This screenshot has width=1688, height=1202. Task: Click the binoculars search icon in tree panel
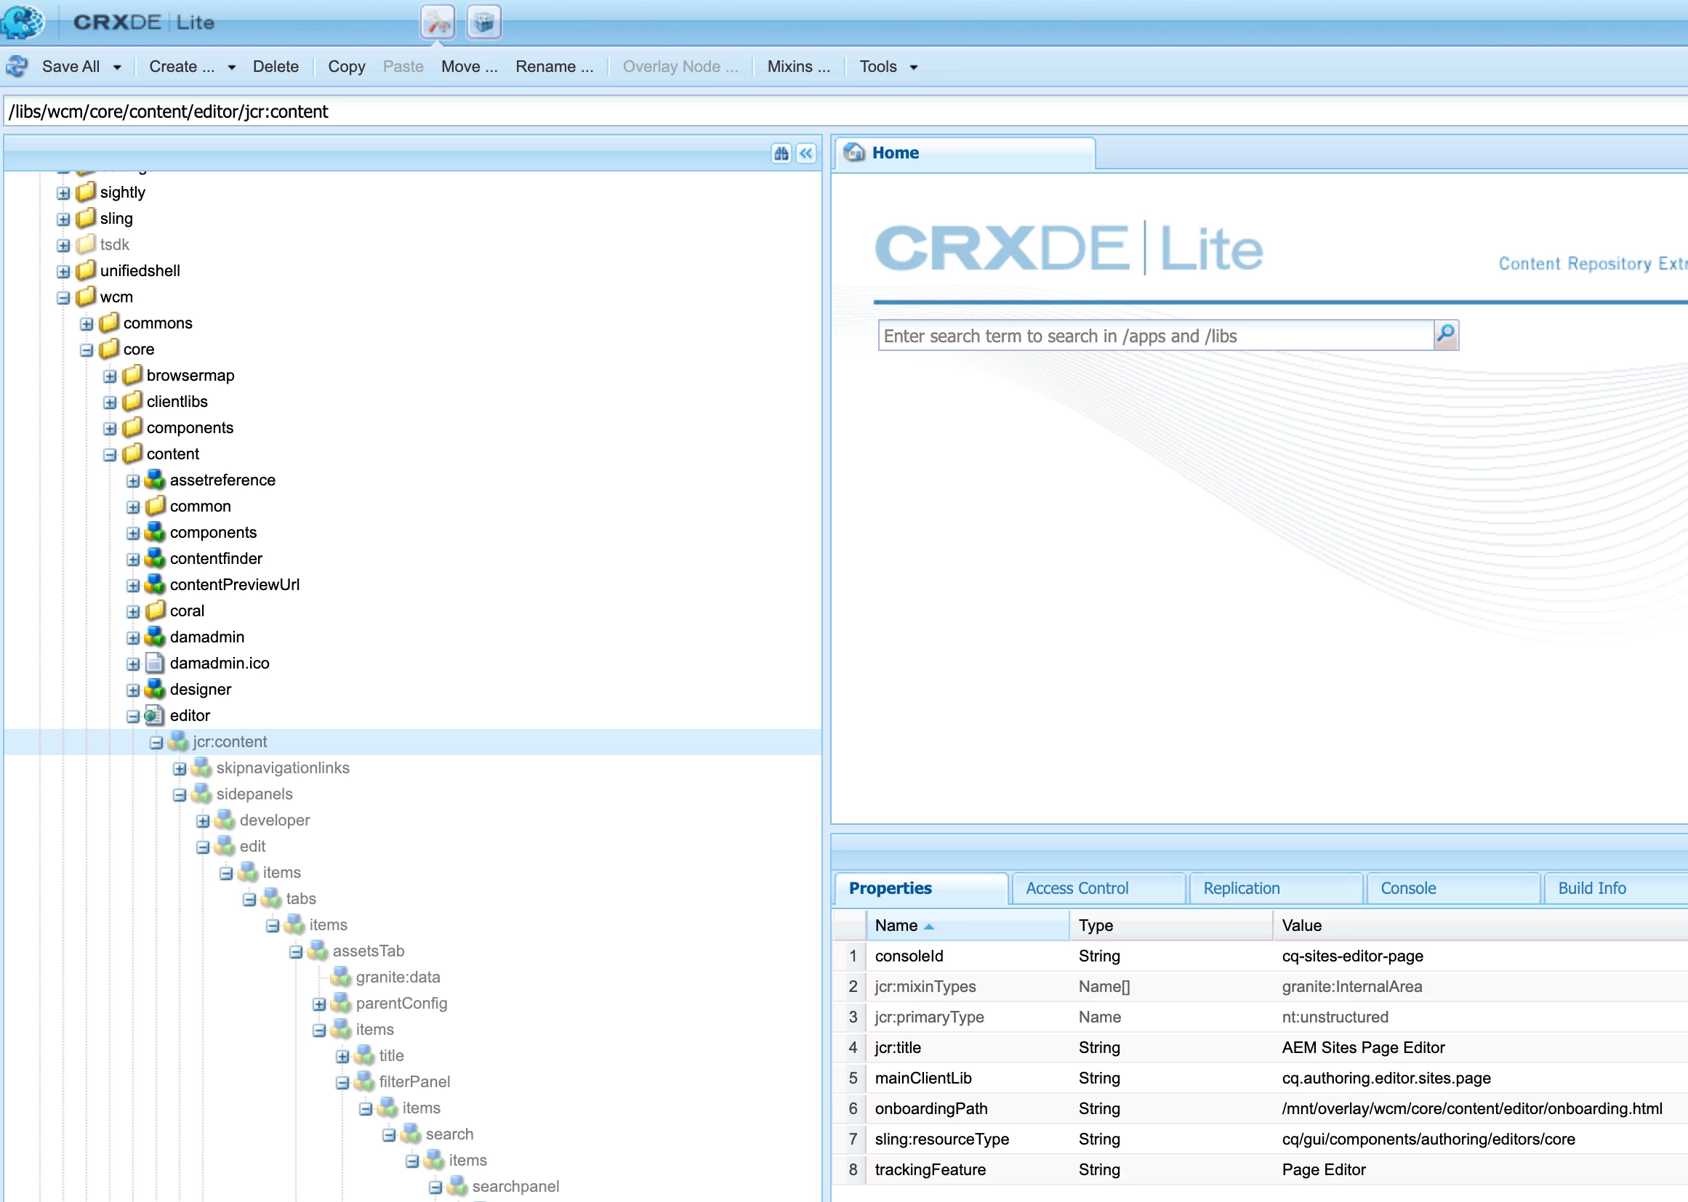point(781,153)
